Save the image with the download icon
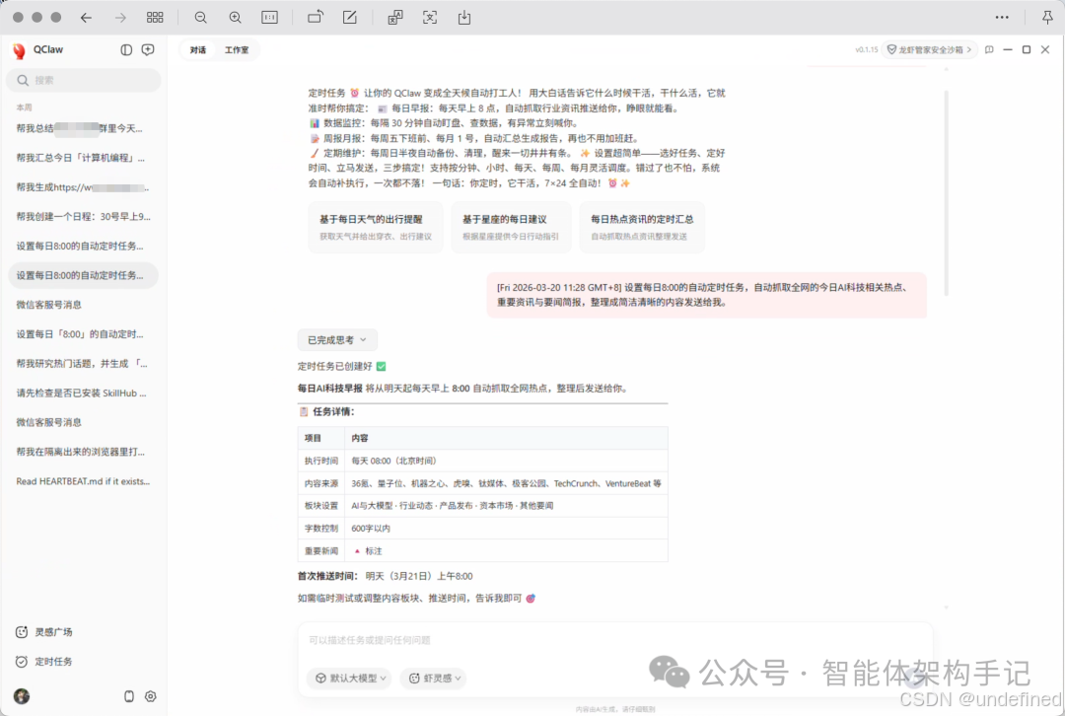1065x716 pixels. pos(464,18)
